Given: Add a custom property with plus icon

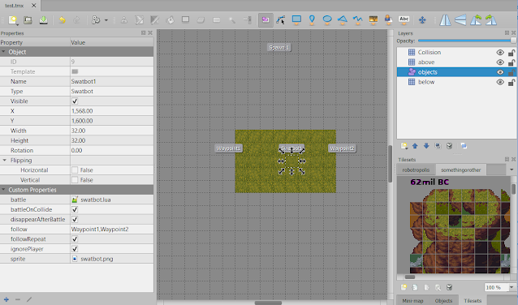Looking at the screenshot, I should tap(6, 299).
